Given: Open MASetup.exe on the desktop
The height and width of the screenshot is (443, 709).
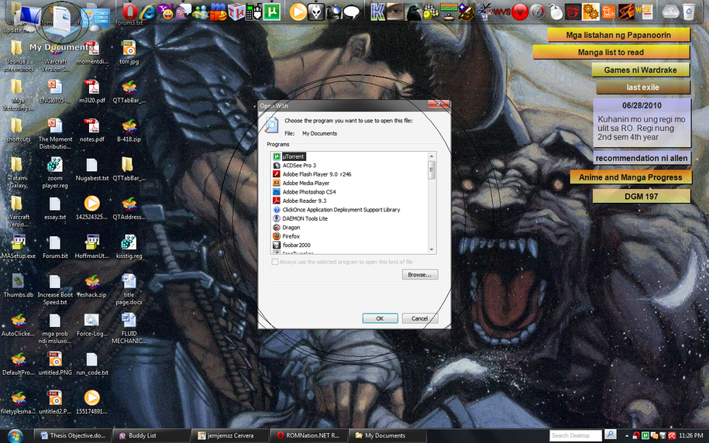Looking at the screenshot, I should [x=18, y=247].
